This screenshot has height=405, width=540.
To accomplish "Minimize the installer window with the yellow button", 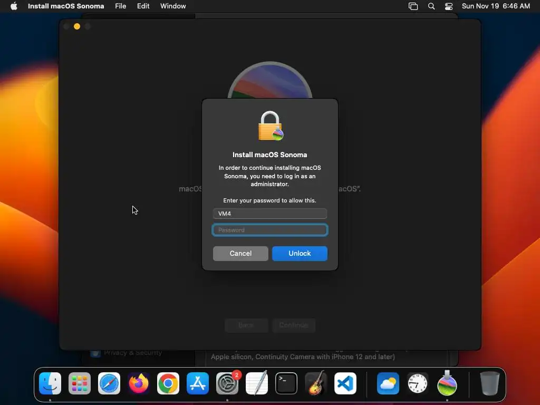I will coord(77,26).
